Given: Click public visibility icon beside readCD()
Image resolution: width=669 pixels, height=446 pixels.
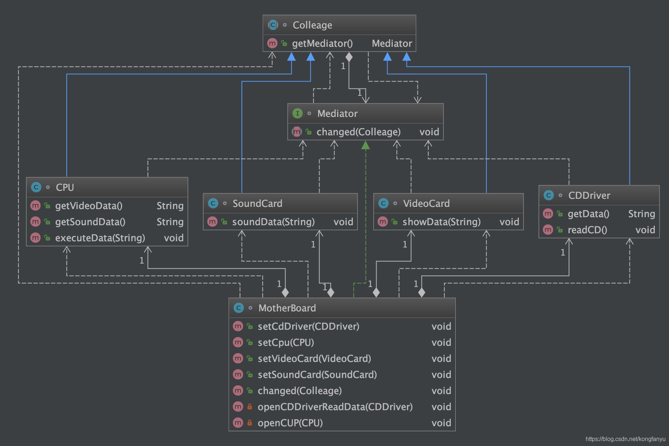Looking at the screenshot, I should [560, 230].
